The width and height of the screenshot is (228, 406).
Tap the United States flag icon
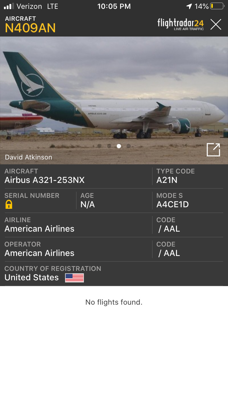click(74, 278)
